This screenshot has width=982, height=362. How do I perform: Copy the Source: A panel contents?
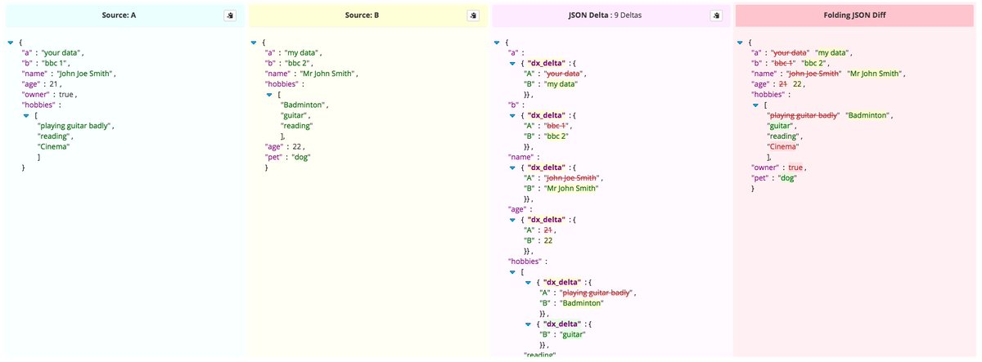click(x=230, y=16)
